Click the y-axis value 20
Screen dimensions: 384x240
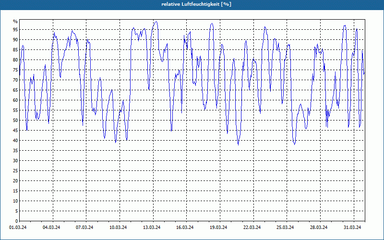[15, 181]
